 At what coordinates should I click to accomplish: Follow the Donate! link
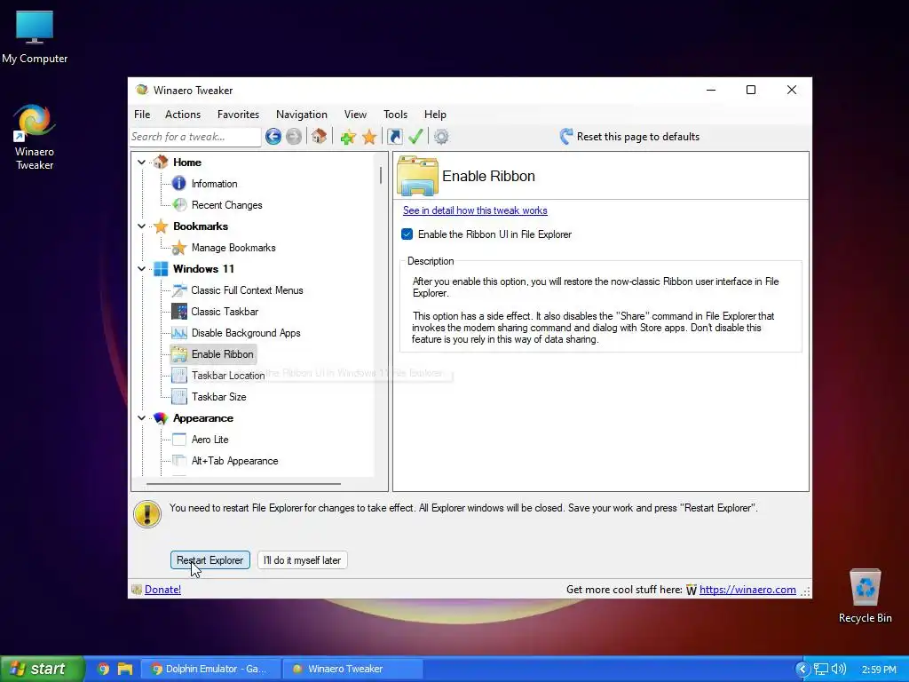coord(163,590)
